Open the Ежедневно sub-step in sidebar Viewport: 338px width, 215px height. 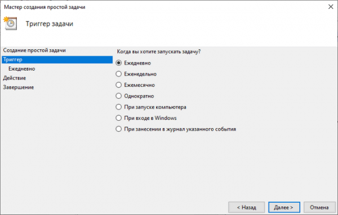click(x=21, y=68)
